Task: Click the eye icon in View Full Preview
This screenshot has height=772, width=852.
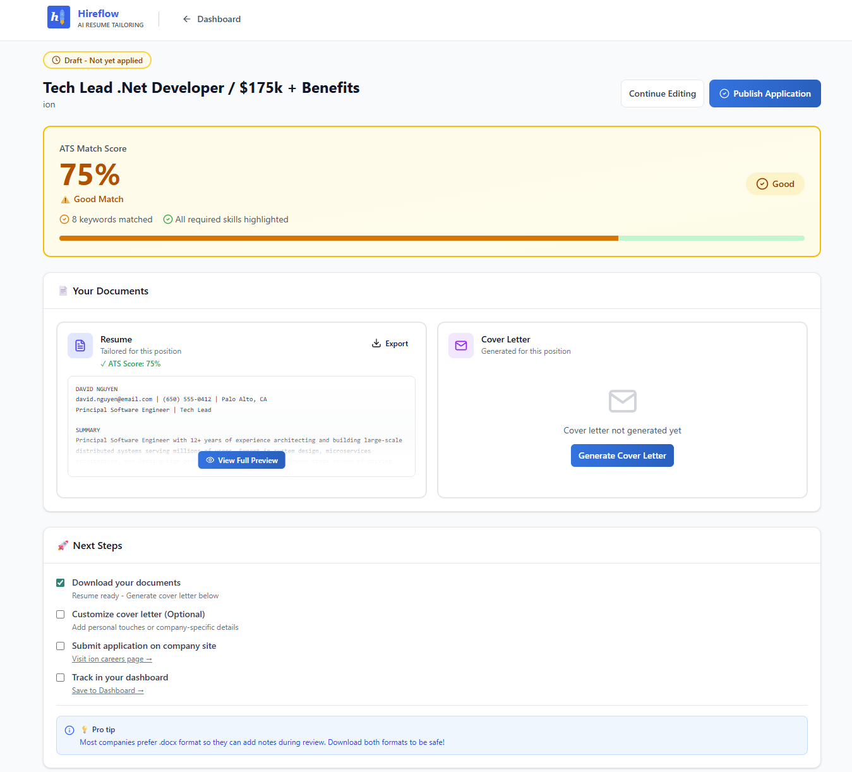Action: tap(210, 461)
